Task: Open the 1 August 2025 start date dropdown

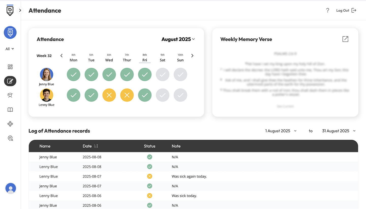Action: tap(281, 131)
